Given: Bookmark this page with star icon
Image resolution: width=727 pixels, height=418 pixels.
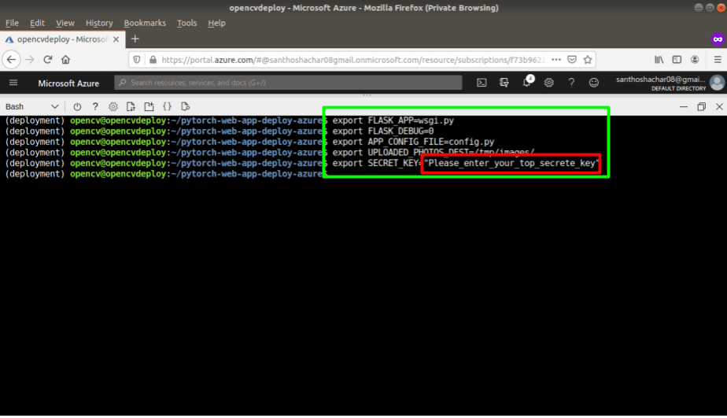Looking at the screenshot, I should [588, 59].
